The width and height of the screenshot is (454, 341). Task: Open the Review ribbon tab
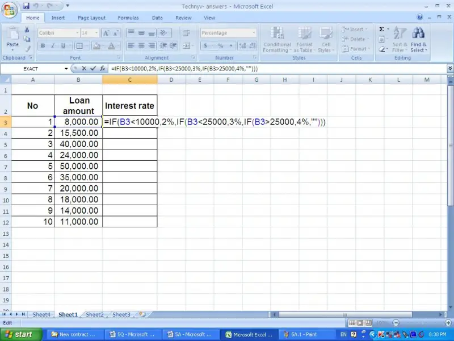(183, 18)
